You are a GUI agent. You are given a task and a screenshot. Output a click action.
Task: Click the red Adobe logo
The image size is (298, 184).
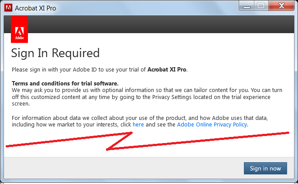[x=19, y=30]
